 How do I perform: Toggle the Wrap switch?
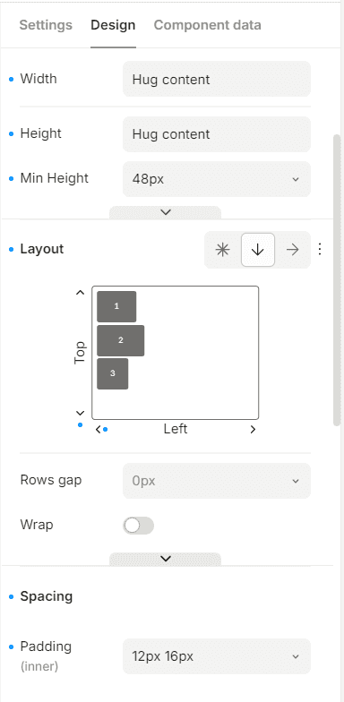click(138, 526)
